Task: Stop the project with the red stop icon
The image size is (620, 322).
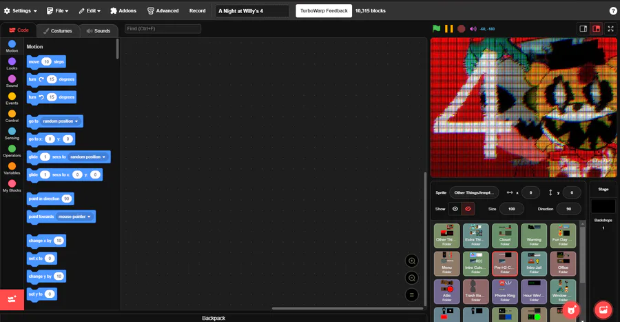Action: coord(461,28)
